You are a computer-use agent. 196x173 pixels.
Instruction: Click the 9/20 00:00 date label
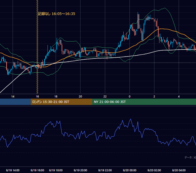point(130,170)
